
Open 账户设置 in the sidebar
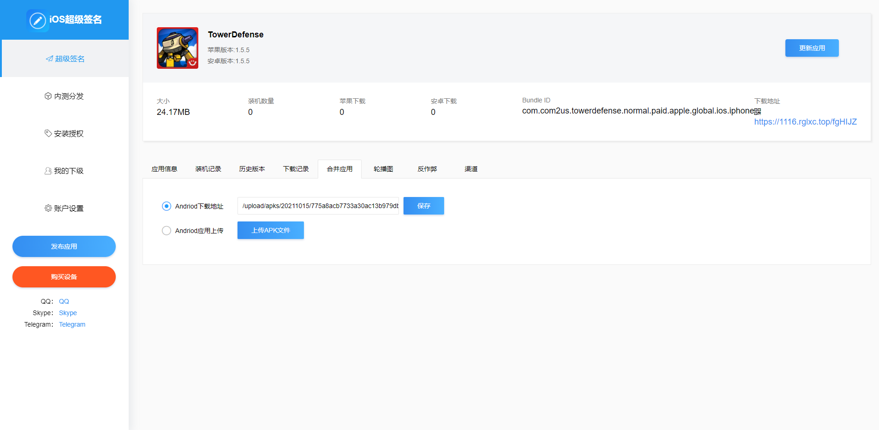(64, 208)
